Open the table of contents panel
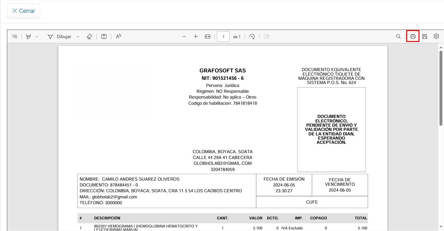Image resolution: width=444 pixels, height=231 pixels. [x=15, y=37]
